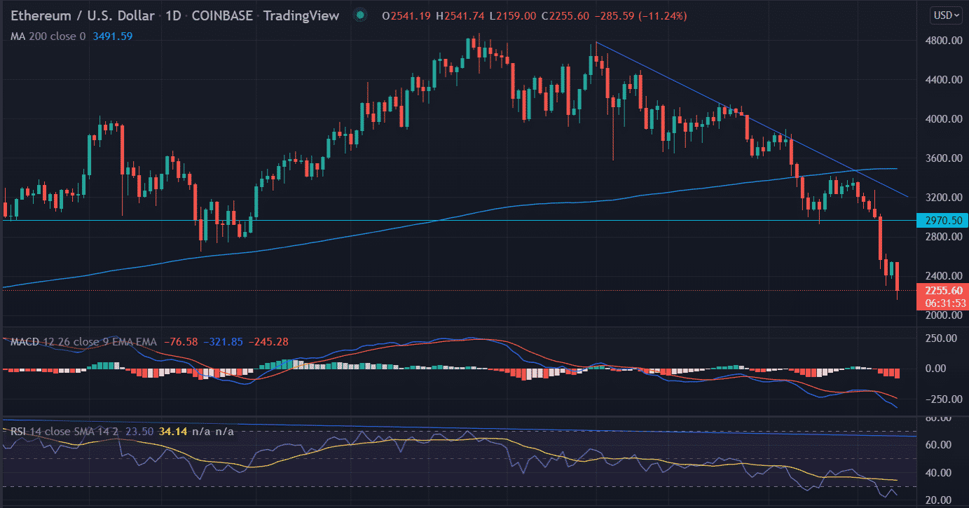Click the TradingView label in the header

(301, 15)
